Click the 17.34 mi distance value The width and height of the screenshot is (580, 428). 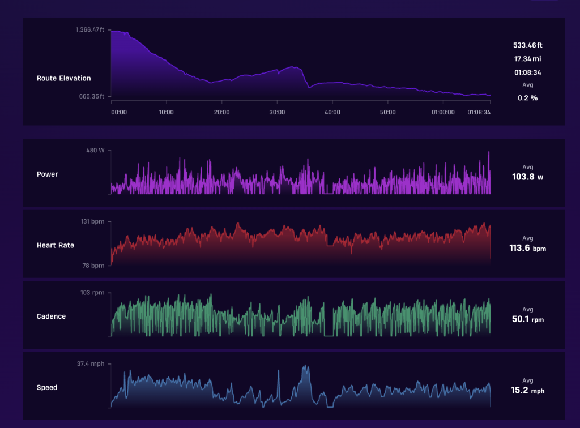click(528, 59)
